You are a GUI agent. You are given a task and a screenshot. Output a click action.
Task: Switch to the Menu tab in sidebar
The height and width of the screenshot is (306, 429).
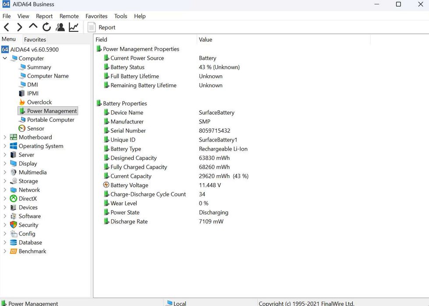(9, 39)
